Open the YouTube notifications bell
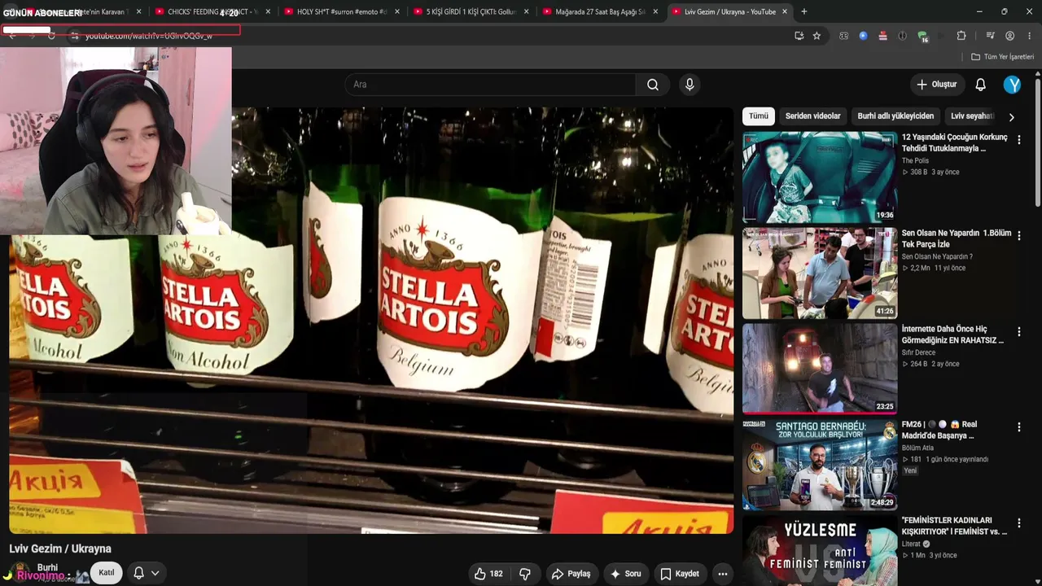 [981, 85]
